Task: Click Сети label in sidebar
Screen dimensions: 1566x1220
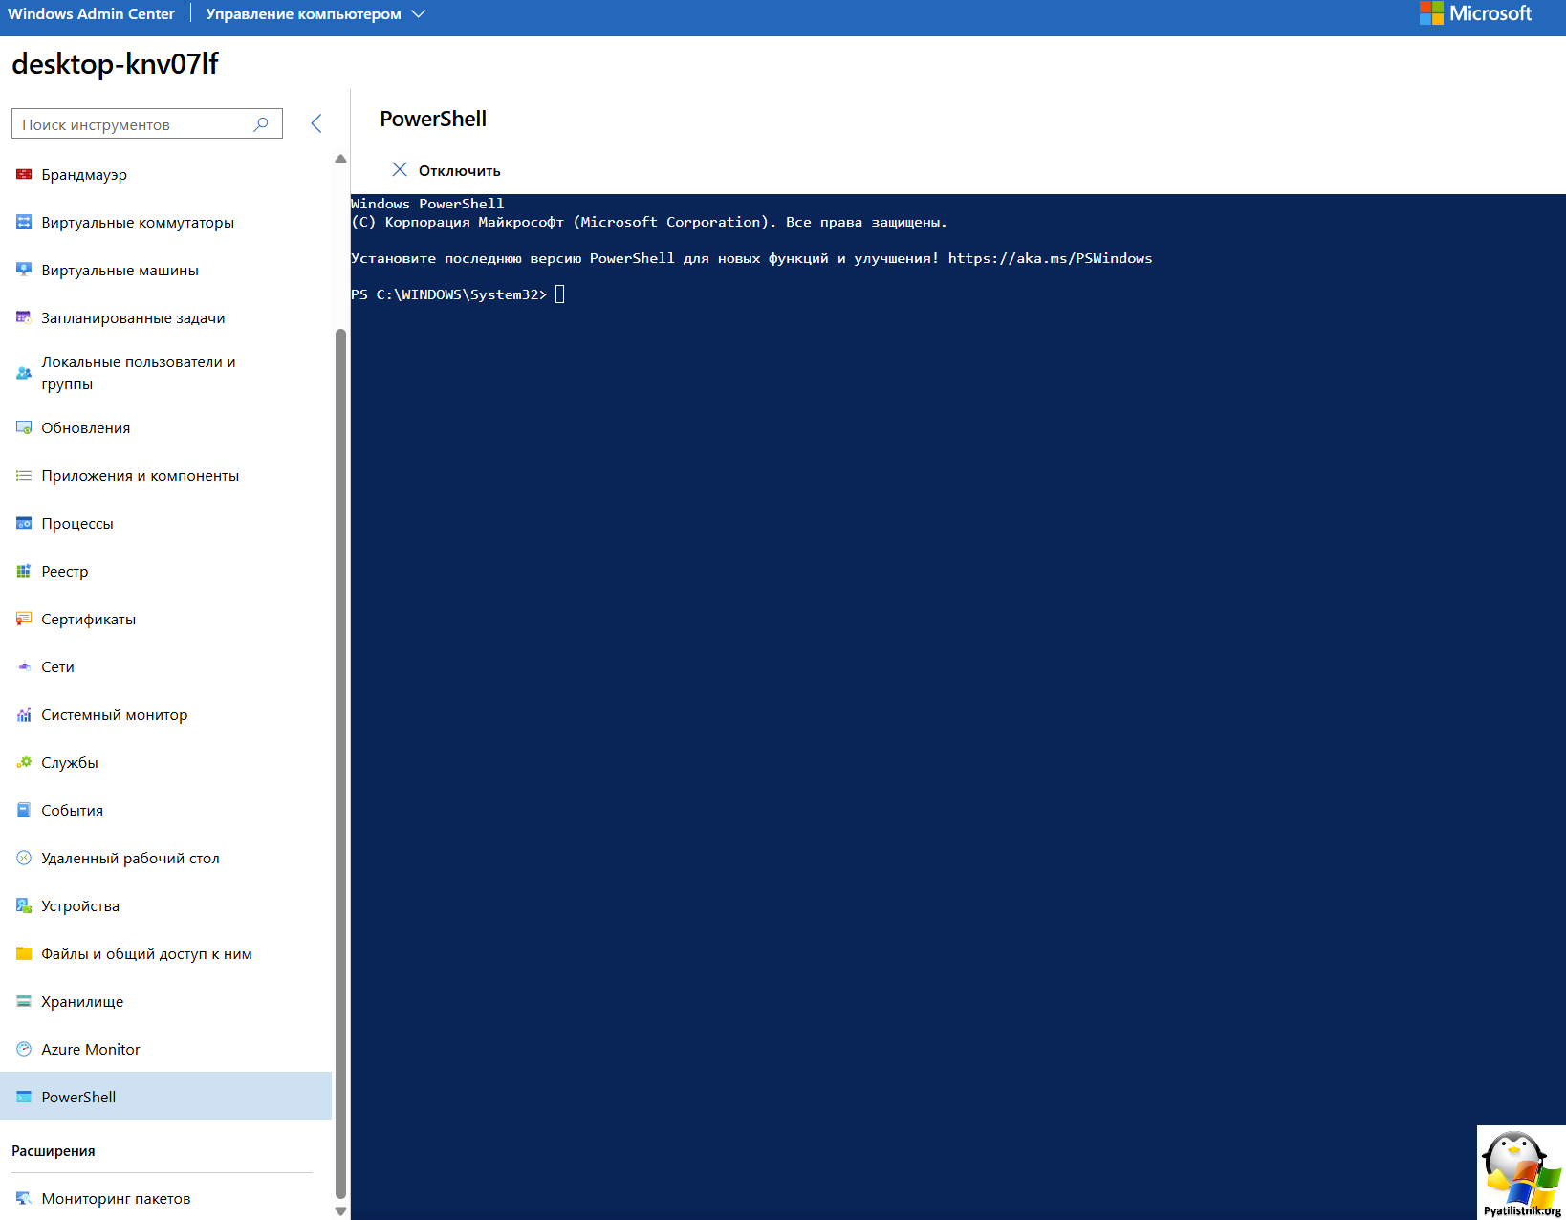Action: point(57,666)
